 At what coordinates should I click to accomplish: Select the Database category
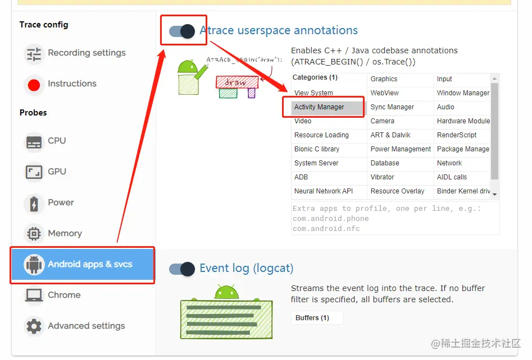[401, 163]
